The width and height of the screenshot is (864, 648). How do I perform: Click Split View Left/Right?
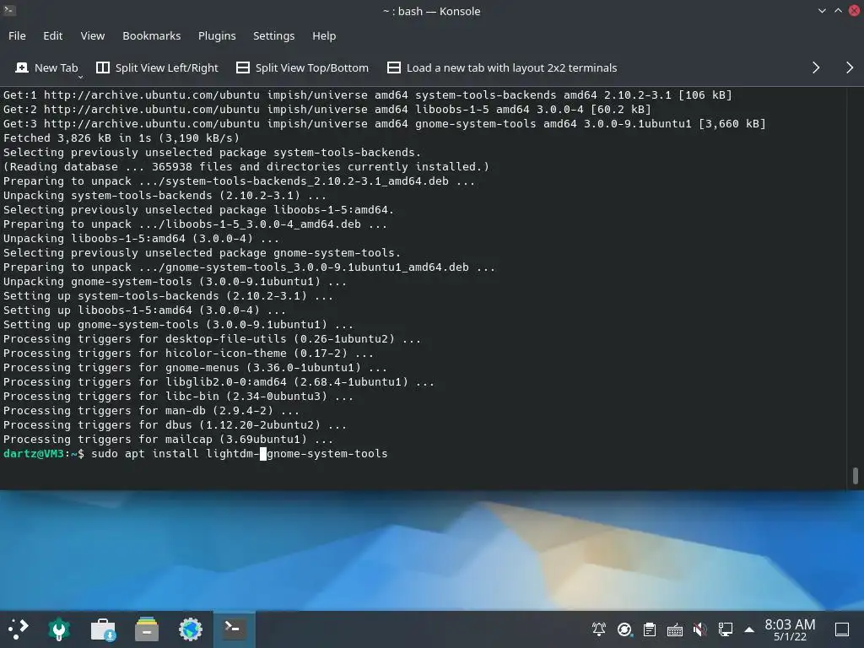click(158, 67)
